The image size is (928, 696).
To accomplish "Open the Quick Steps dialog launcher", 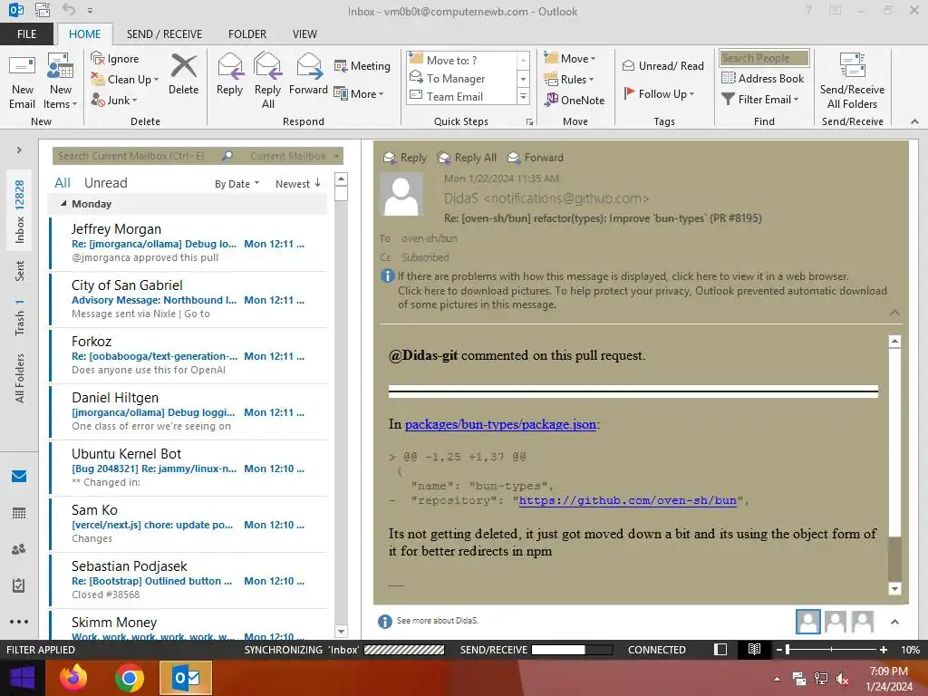I will click(529, 122).
